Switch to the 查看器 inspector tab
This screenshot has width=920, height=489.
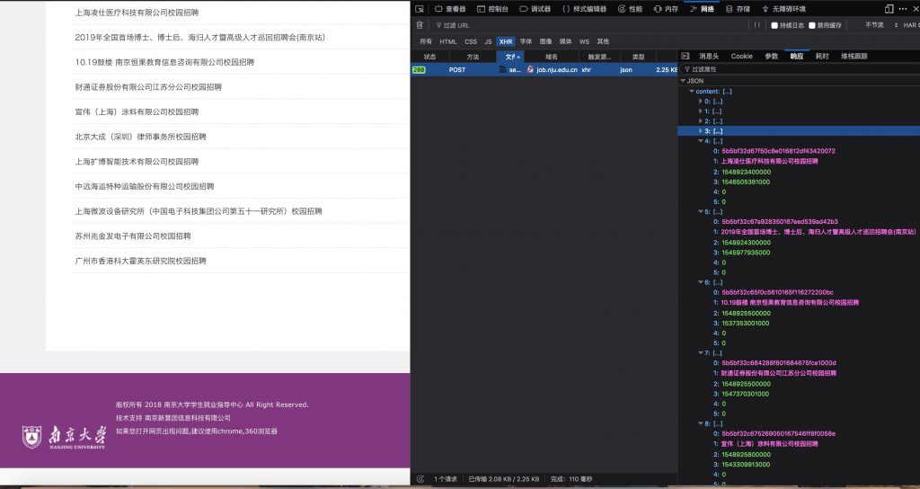click(450, 9)
